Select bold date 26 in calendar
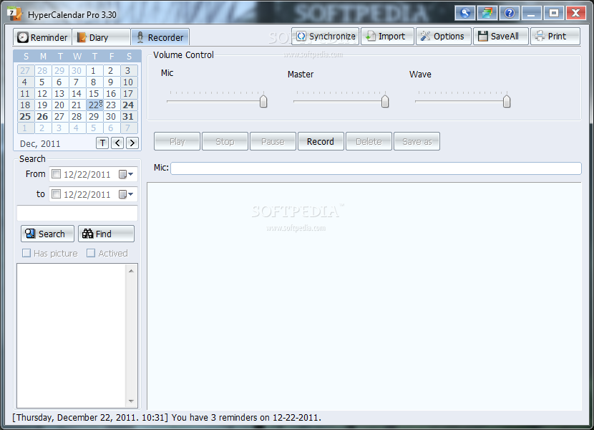The width and height of the screenshot is (594, 430). [x=42, y=117]
